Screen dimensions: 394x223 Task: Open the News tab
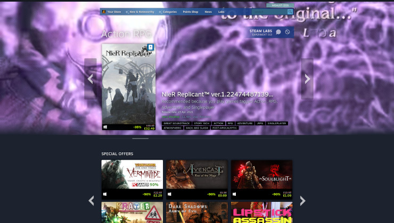(x=208, y=12)
